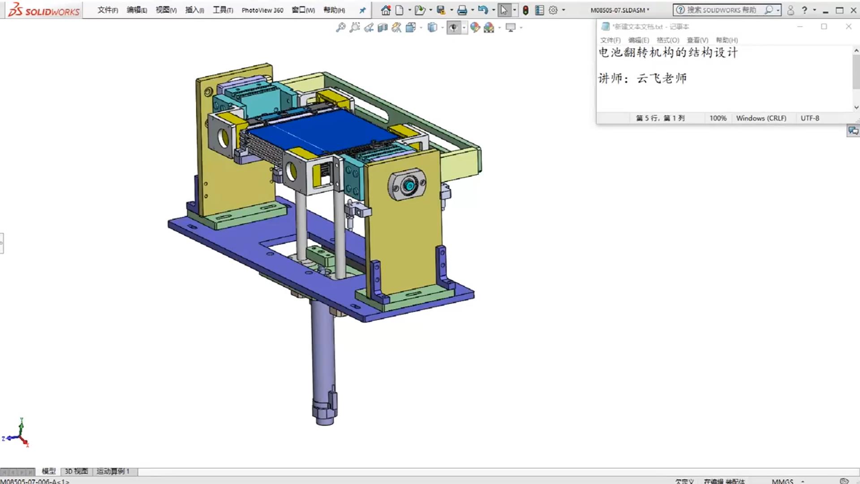Open View Settings monitor icon

point(511,27)
